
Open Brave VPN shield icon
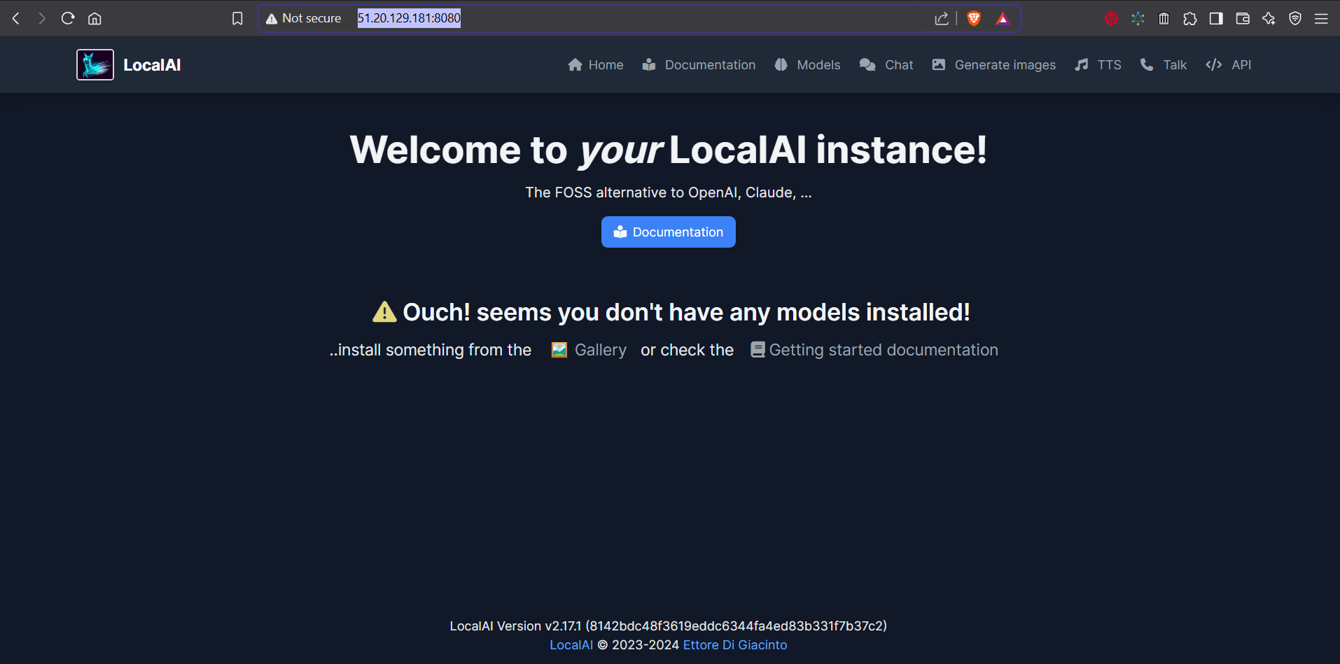pyautogui.click(x=1295, y=18)
